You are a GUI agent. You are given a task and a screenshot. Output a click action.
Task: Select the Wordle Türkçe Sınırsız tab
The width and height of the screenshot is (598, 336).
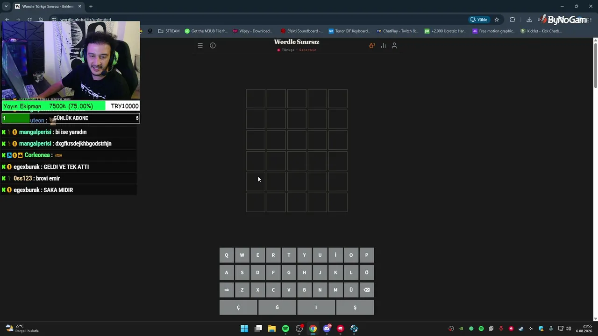(48, 7)
